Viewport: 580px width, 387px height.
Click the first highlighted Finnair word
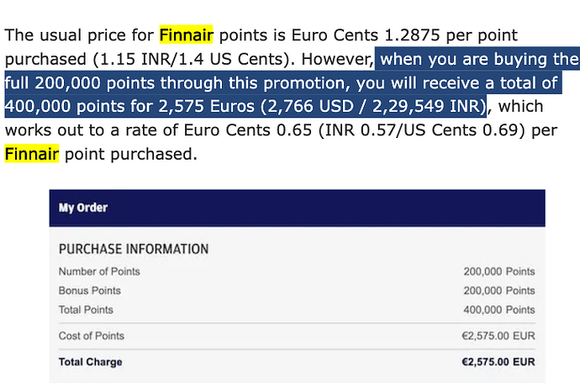pyautogui.click(x=186, y=34)
